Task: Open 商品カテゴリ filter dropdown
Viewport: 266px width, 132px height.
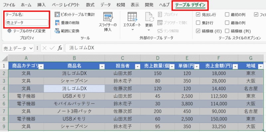Action: tap(41, 67)
